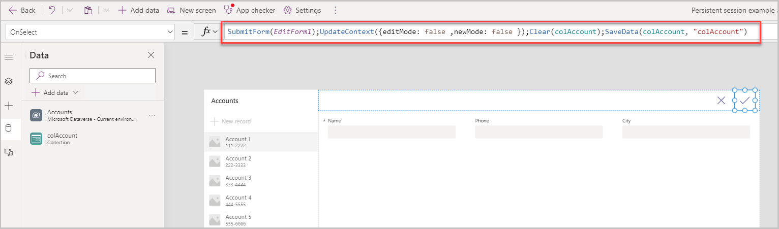Click New record in the gallery
This screenshot has height=229, width=779.
coord(231,121)
